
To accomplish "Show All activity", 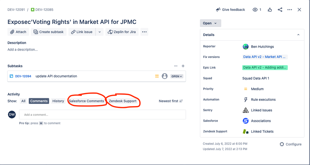I will 23,101.
